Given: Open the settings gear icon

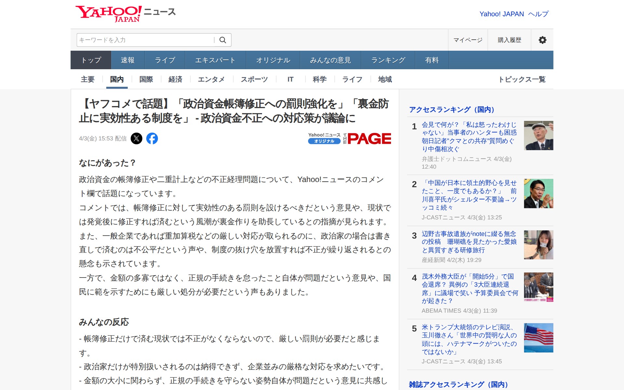Looking at the screenshot, I should 542,40.
